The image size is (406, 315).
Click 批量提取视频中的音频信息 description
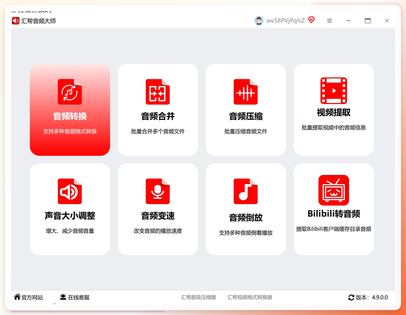(x=333, y=127)
